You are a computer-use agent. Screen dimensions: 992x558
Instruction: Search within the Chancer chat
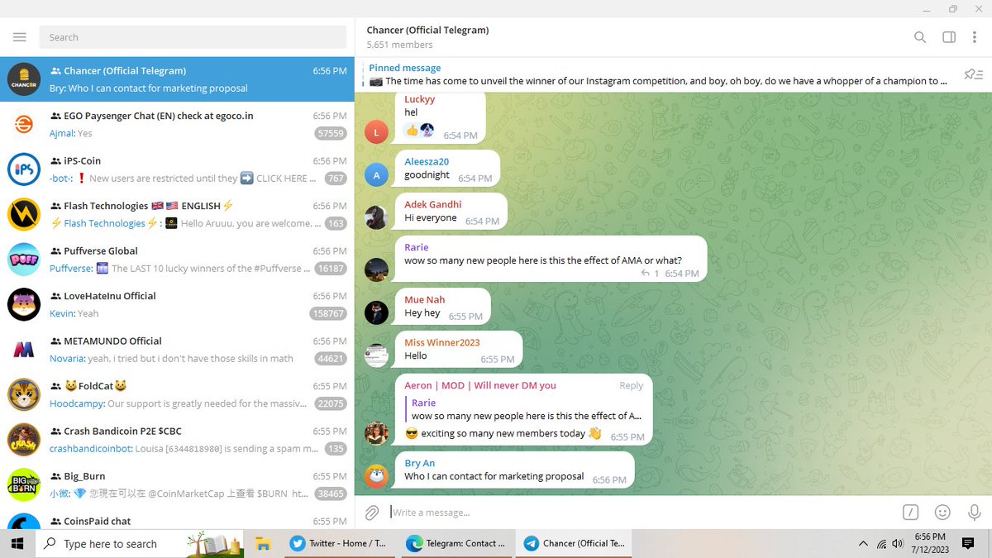click(920, 37)
